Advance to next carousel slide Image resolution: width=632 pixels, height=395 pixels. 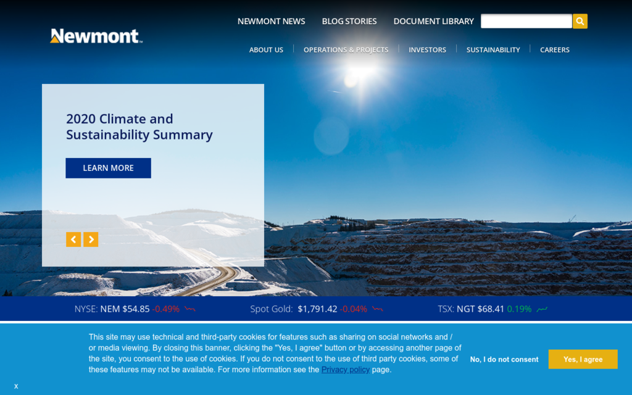[x=91, y=239]
